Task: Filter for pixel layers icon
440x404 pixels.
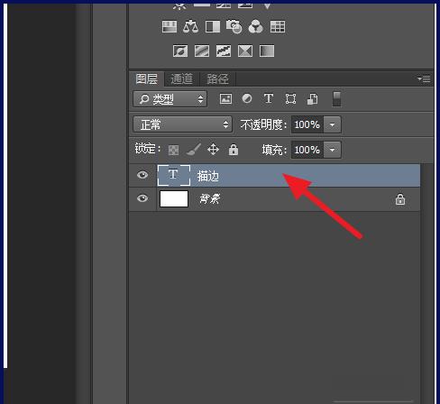Action: 225,98
